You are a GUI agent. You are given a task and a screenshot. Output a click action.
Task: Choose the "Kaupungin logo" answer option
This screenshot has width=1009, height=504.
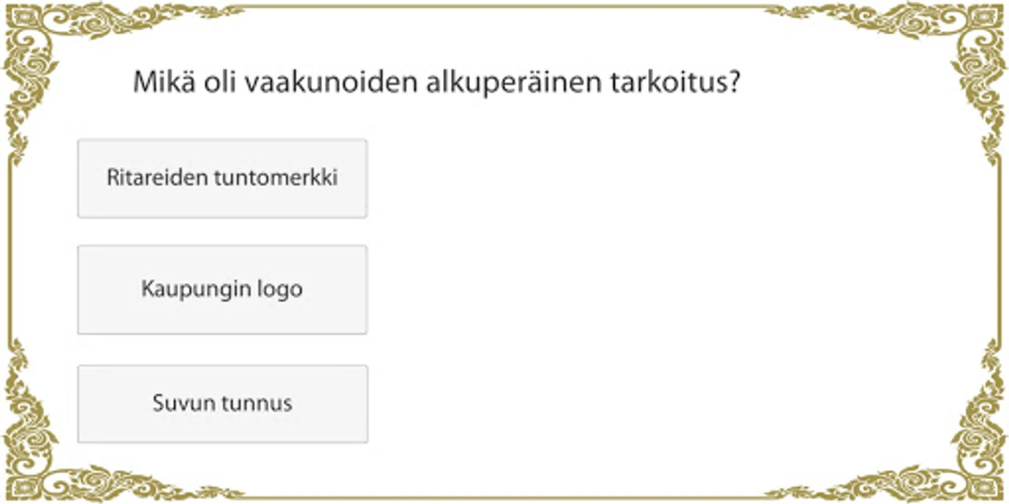pos(223,290)
